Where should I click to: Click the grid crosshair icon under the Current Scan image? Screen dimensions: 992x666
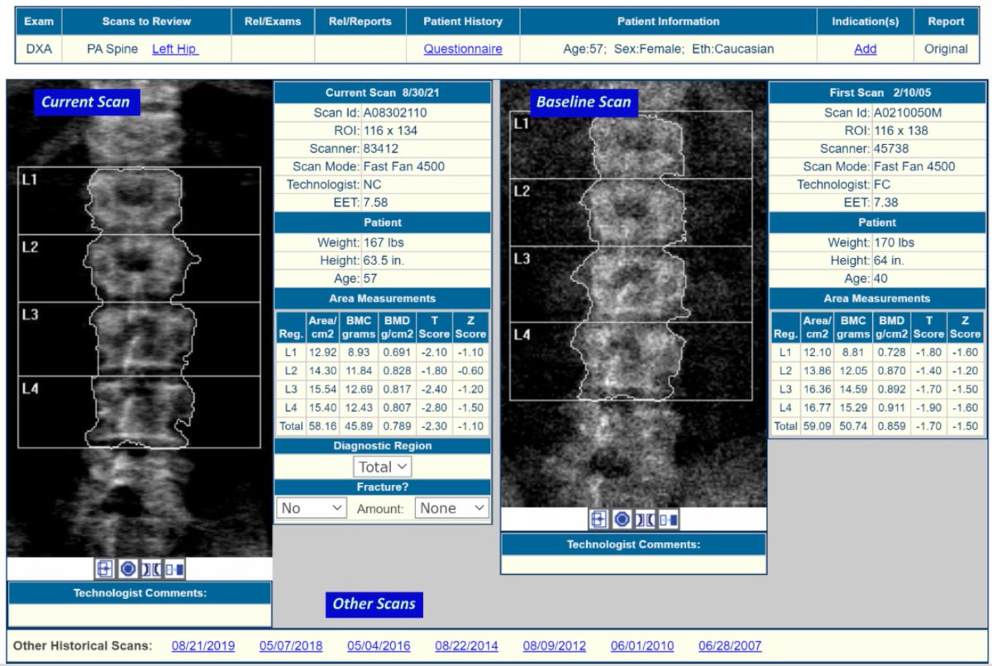(x=104, y=569)
